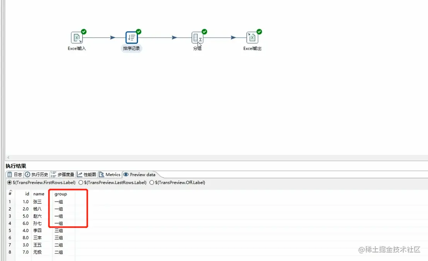Click the canvas horizontal scrollbar left arrow
The height and width of the screenshot is (261, 428).
[x=8, y=157]
